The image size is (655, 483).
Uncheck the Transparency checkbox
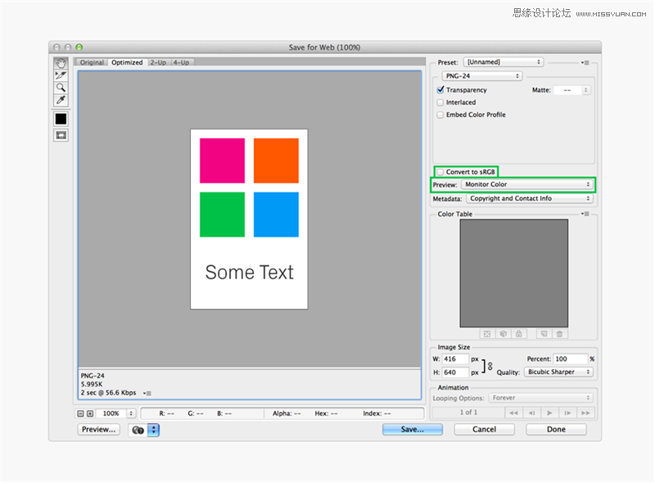pos(440,90)
